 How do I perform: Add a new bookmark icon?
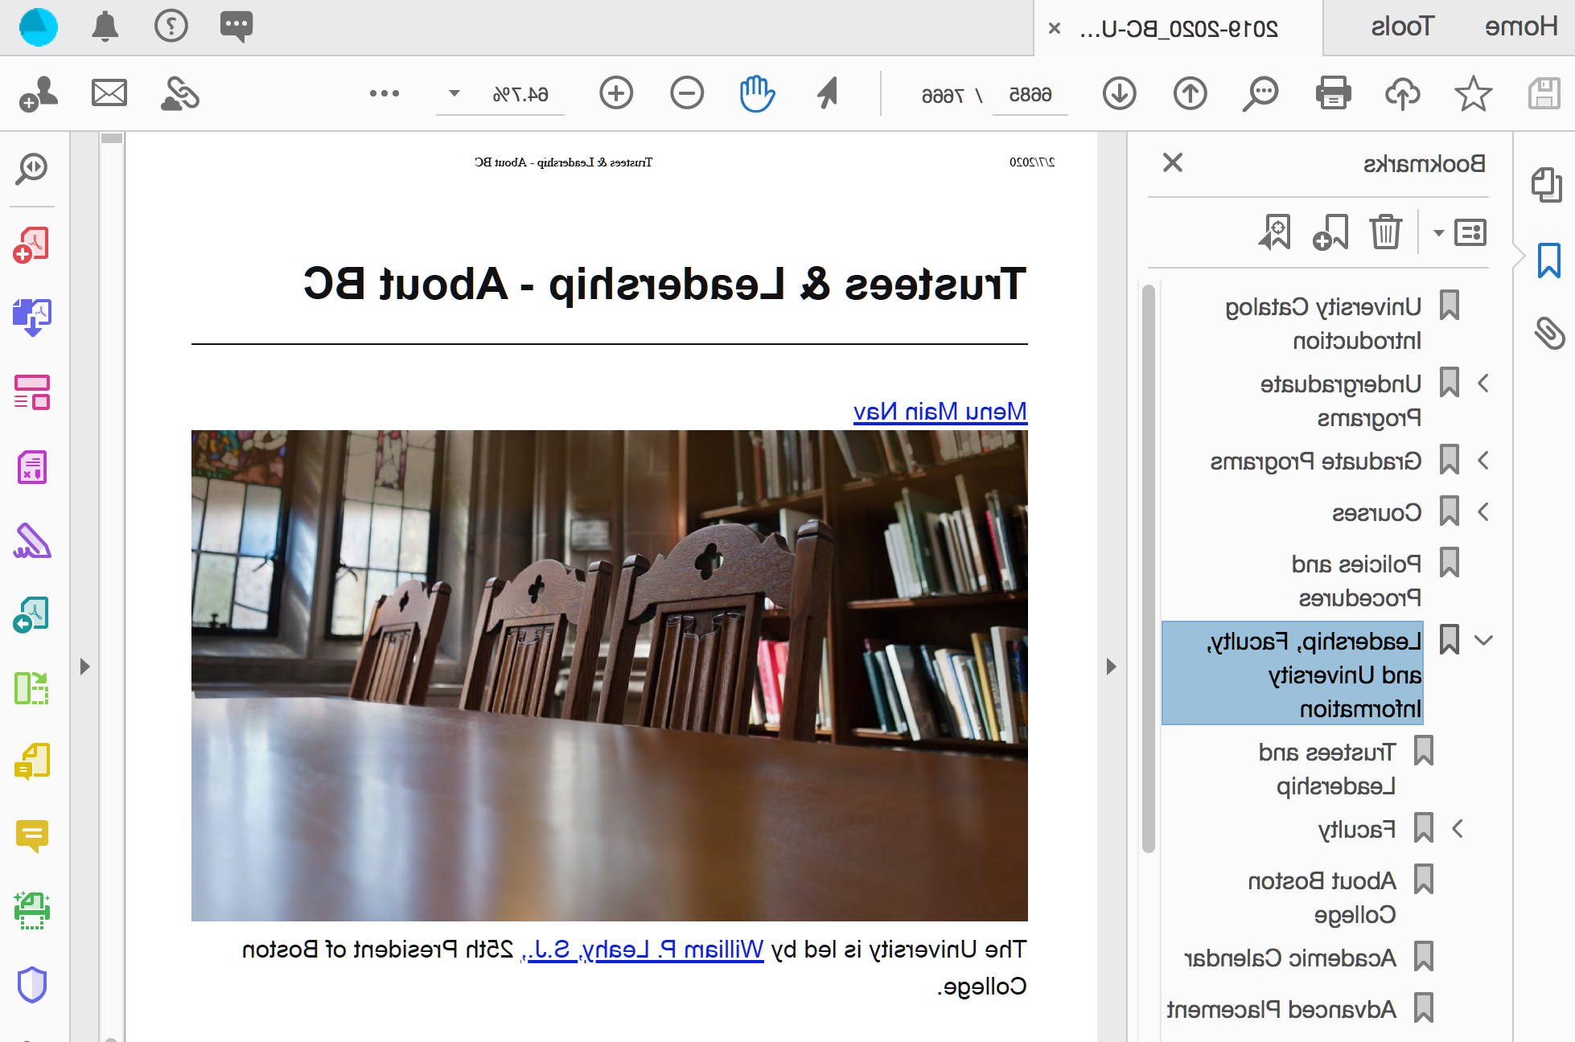[1330, 232]
